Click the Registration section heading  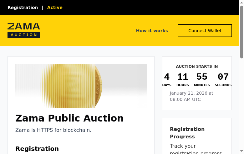tap(37, 149)
